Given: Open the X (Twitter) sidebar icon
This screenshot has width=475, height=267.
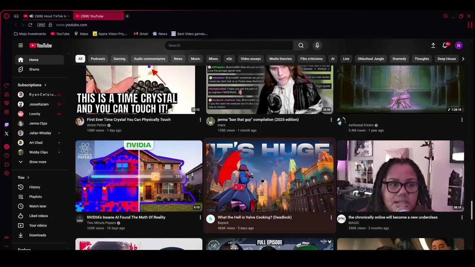Looking at the screenshot, I should coord(6,133).
